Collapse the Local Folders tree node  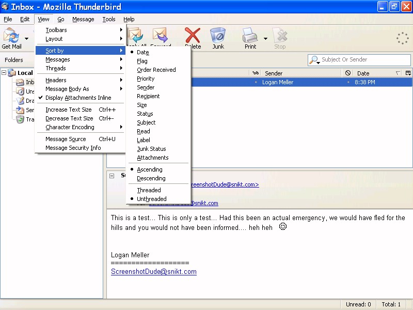click(4, 72)
